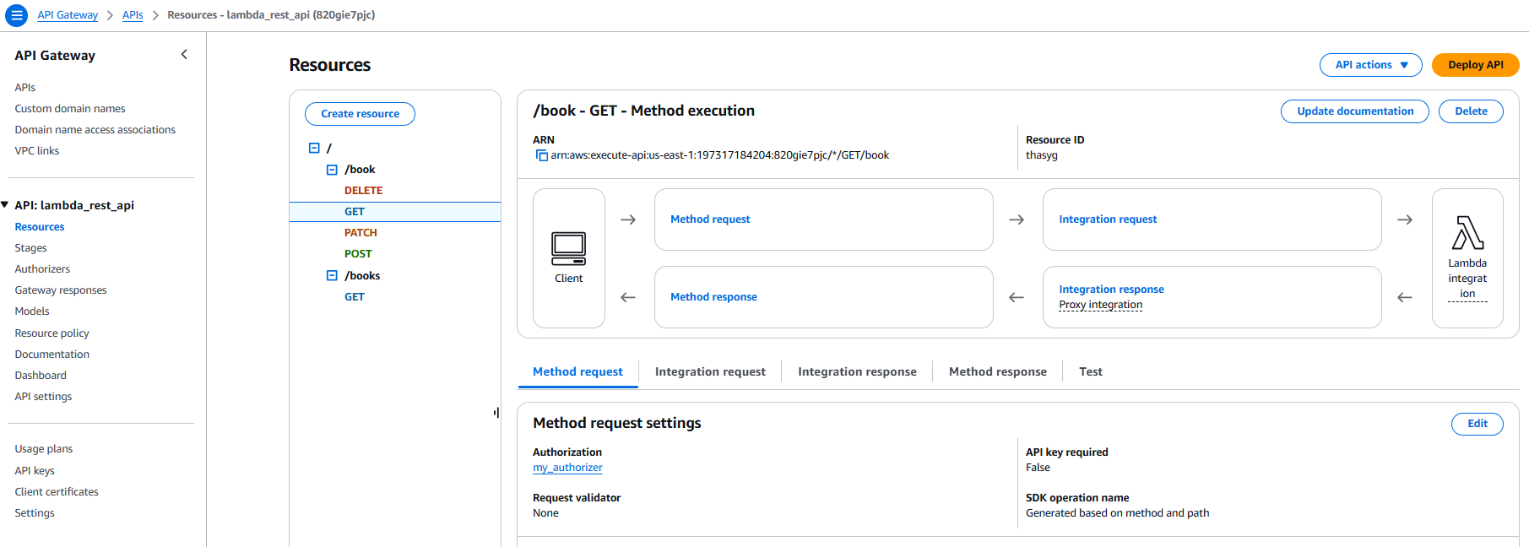Viewport: 1529px width, 547px height.
Task: Collapse the API Gateway sidebar chevron
Action: (184, 55)
